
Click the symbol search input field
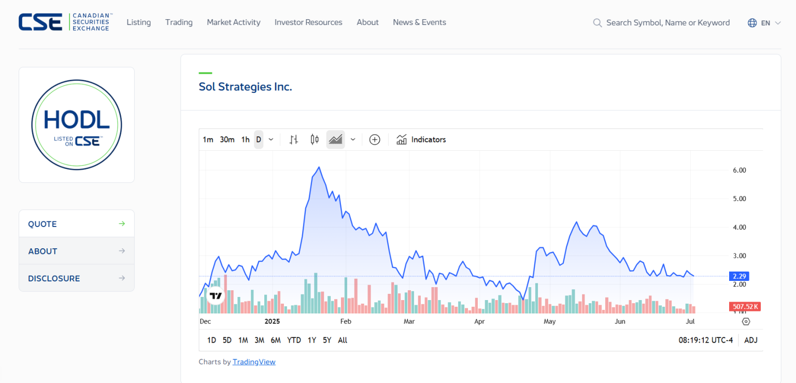(x=667, y=23)
